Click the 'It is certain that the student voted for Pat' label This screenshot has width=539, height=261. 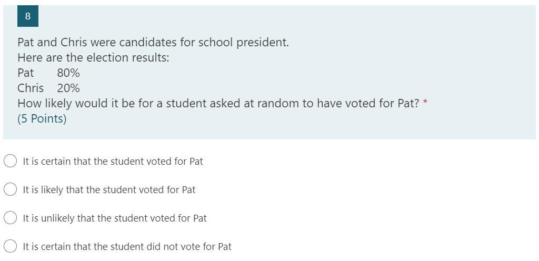tap(113, 162)
